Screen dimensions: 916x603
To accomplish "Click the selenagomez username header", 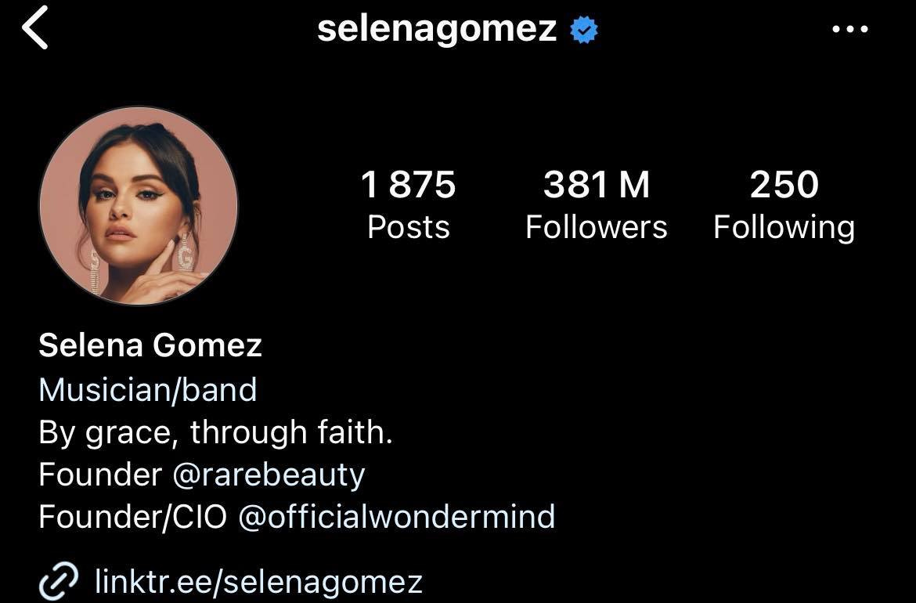I will pyautogui.click(x=437, y=29).
